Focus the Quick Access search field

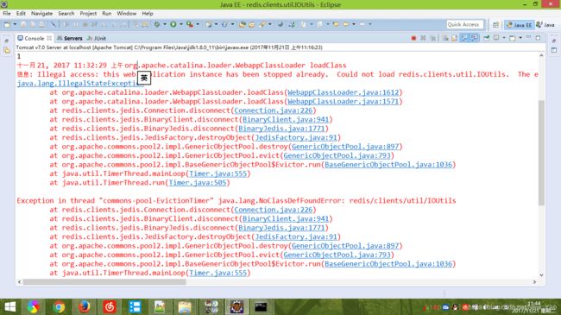tap(464, 24)
